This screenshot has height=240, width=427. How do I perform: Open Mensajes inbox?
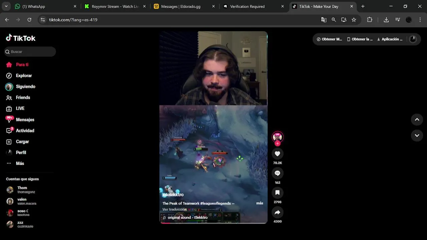25,120
